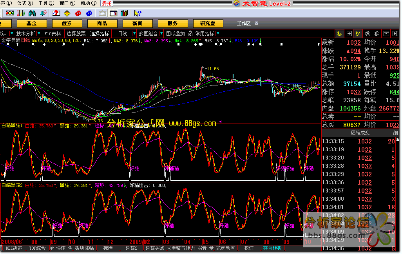
Task: Switch to the 超赢买点 bottom tab
Action: pos(155,248)
